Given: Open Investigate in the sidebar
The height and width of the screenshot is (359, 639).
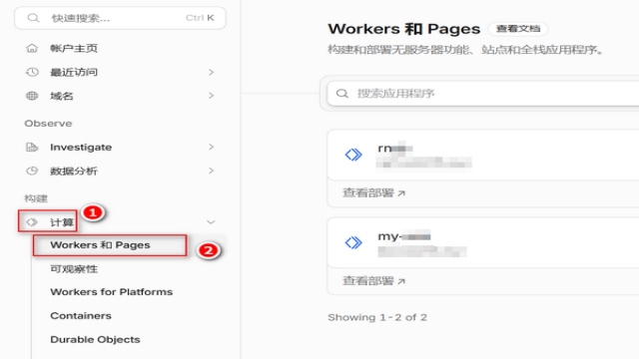Looking at the screenshot, I should tap(81, 147).
